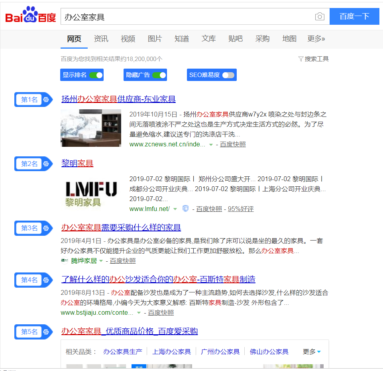Open result 办公室家具需要采购什么样的家具
Viewport: 383px width, 371px height.
click(121, 227)
